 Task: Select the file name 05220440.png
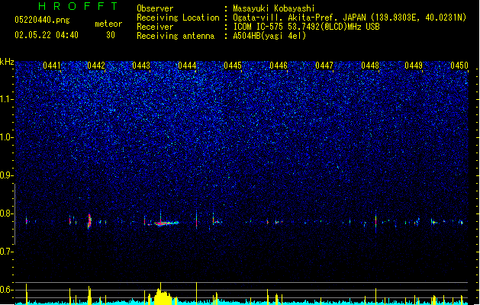point(42,20)
